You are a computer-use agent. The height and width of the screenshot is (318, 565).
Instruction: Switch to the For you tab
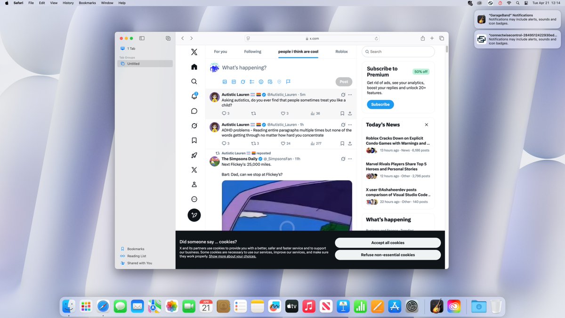(x=220, y=51)
